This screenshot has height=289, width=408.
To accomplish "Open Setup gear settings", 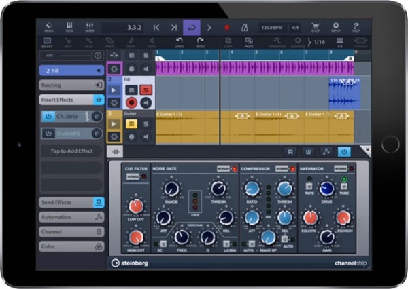I will [x=336, y=27].
